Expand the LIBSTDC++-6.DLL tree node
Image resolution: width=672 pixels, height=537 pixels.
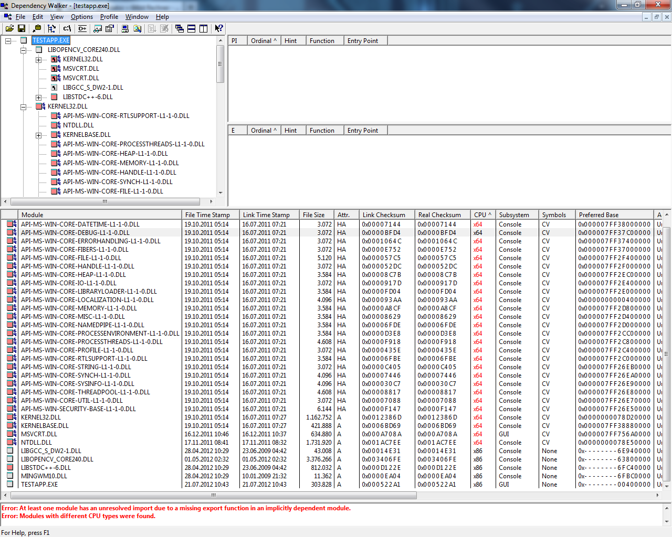pyautogui.click(x=38, y=97)
